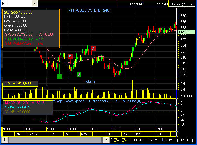Click the first green B buy marker

click(59, 76)
